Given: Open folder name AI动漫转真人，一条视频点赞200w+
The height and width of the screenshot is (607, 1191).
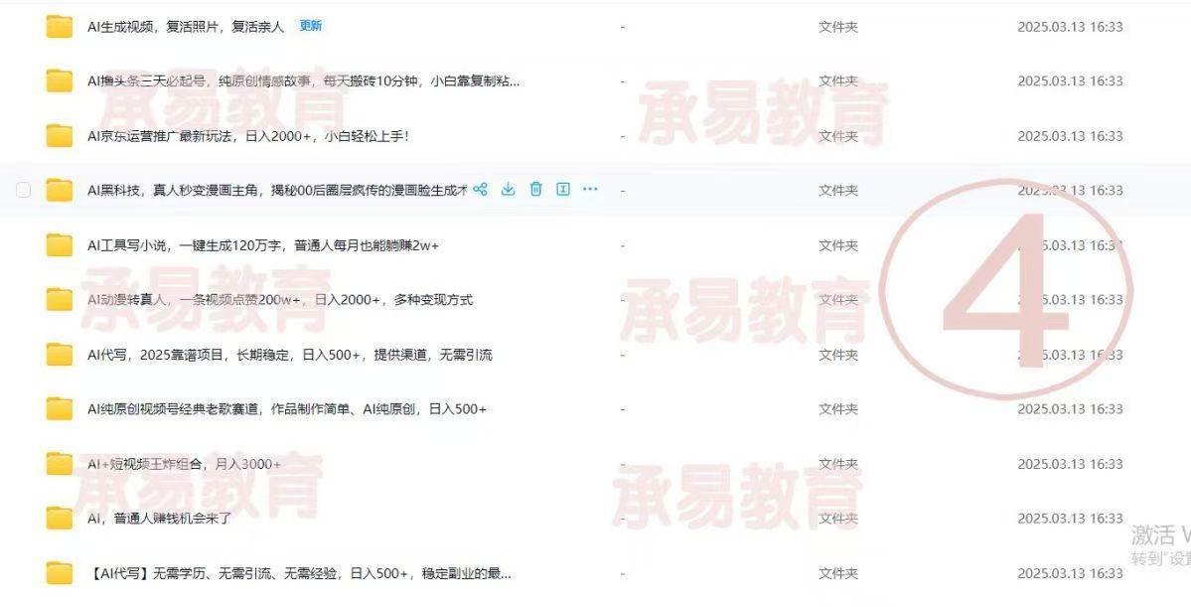Looking at the screenshot, I should pyautogui.click(x=280, y=300).
